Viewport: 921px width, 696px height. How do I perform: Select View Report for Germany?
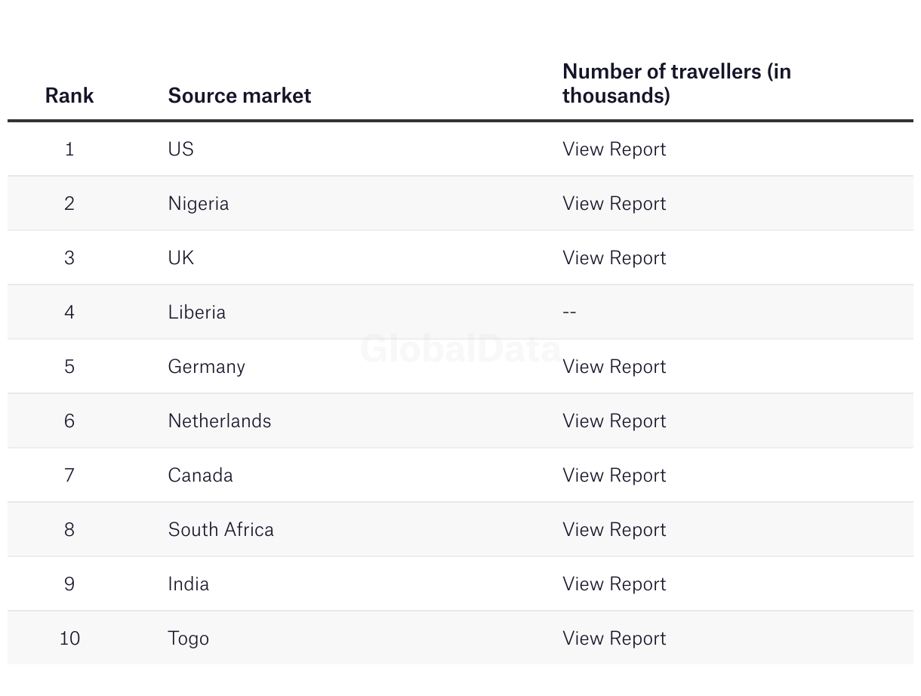pyautogui.click(x=614, y=367)
